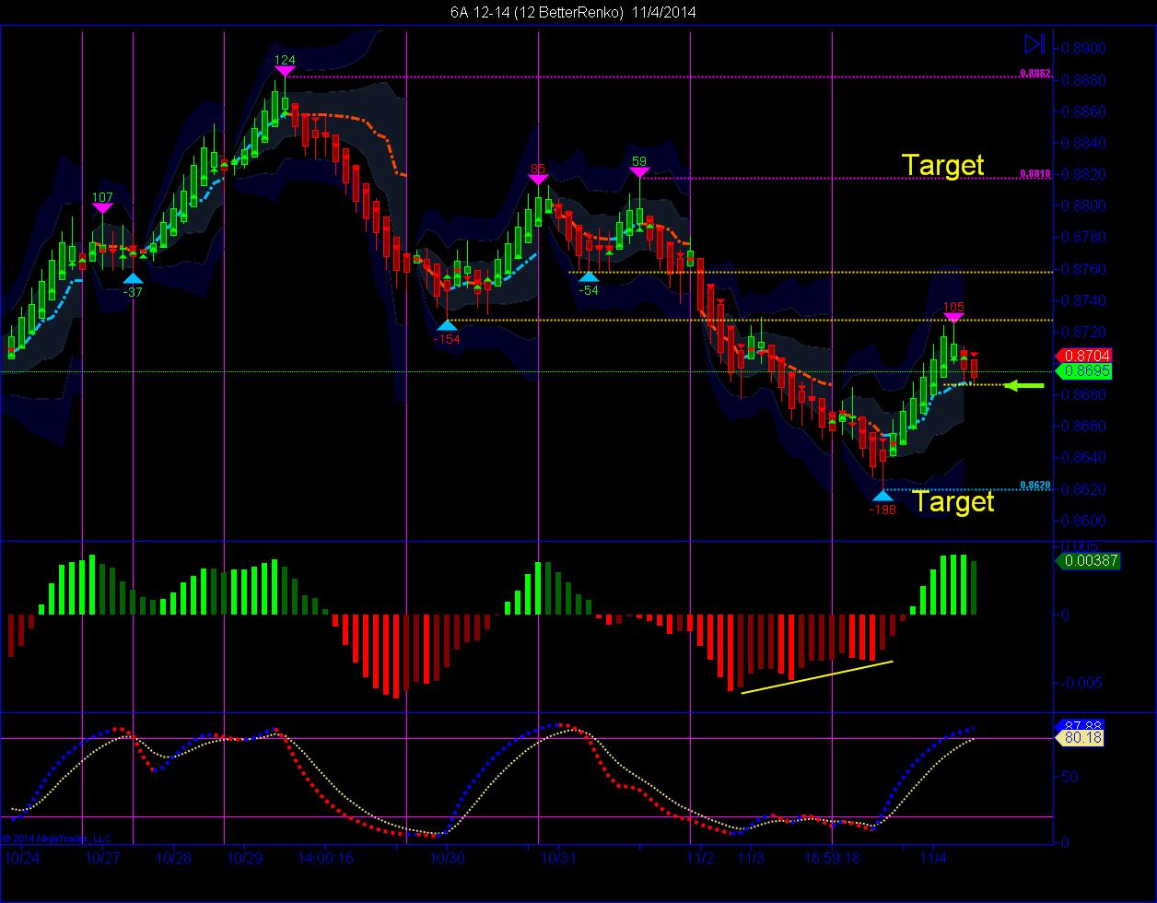Click the 10/30 date label on the time axis
The image size is (1157, 903).
(x=447, y=857)
